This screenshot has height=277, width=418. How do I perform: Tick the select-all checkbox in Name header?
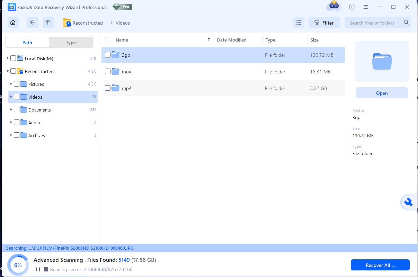click(108, 39)
